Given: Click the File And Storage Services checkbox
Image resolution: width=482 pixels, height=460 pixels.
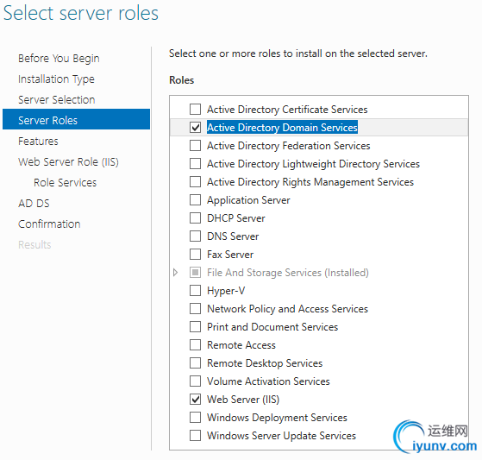Looking at the screenshot, I should pos(195,273).
